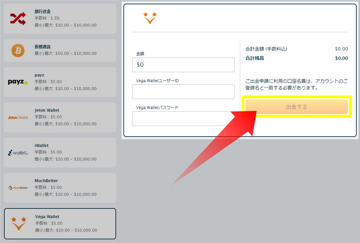Screen dimensions: 360x243
Task: Click the Vega Walletパスワード label
Action: click(x=157, y=108)
